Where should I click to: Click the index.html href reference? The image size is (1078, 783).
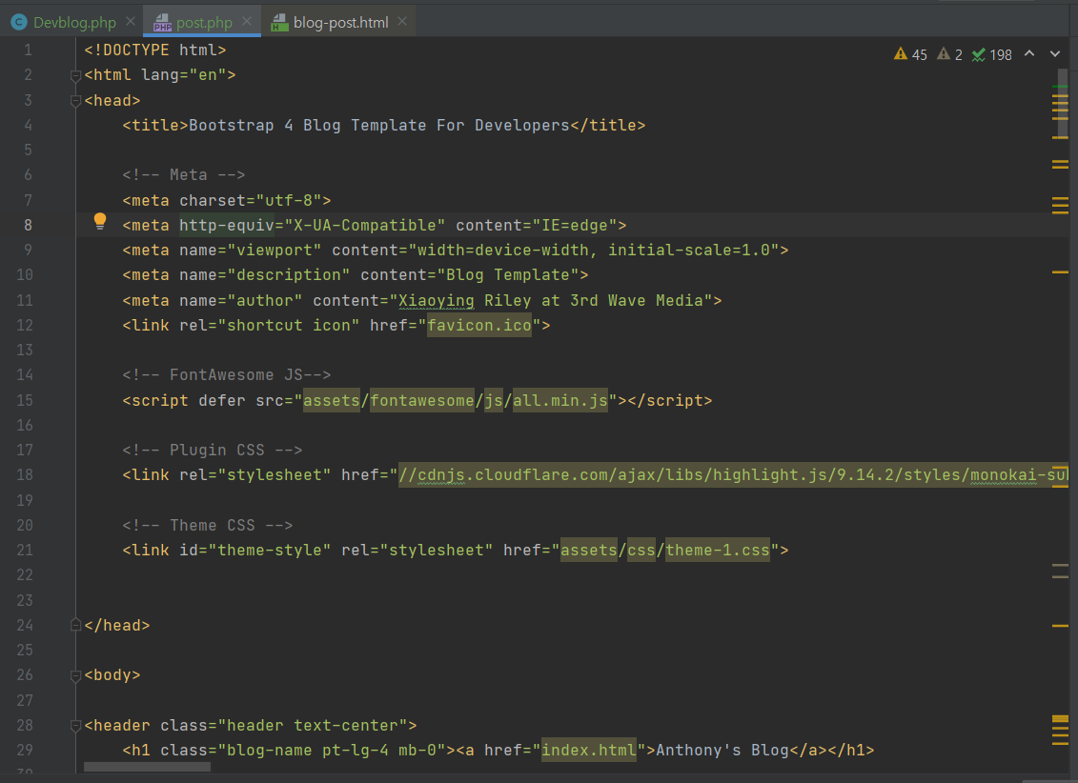tap(589, 750)
